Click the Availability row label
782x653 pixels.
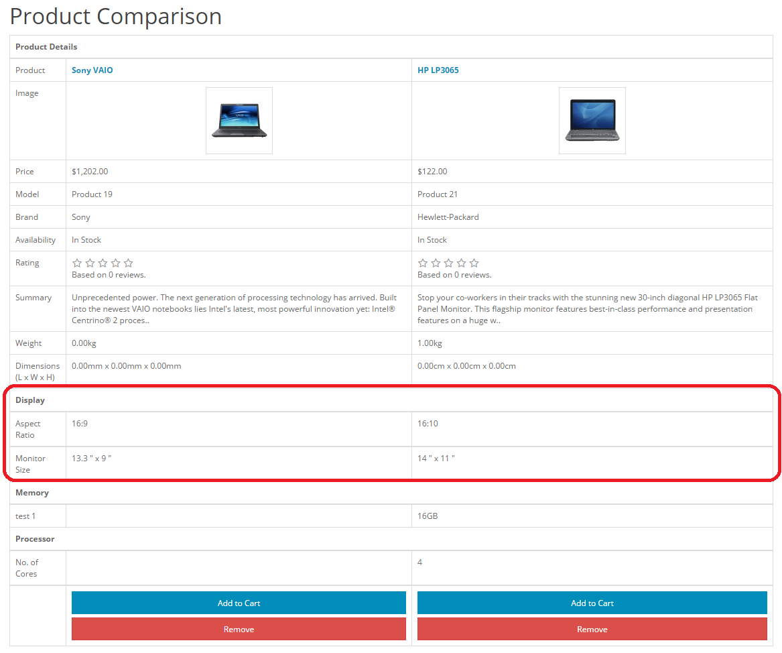(36, 240)
